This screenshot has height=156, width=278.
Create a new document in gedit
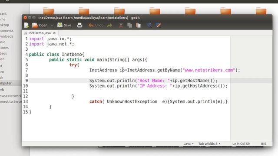pos(26,25)
